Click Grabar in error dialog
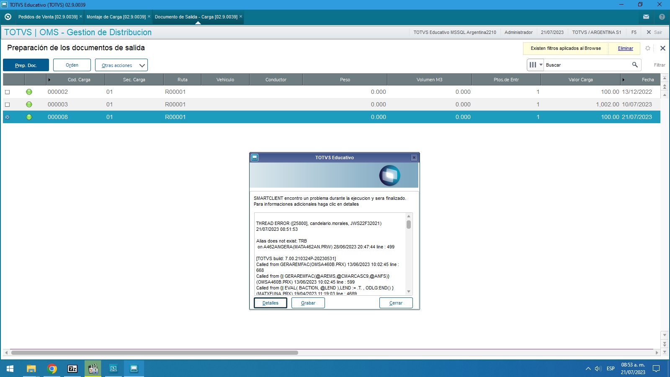The image size is (670, 377). [308, 303]
